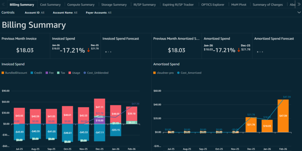Switch to the Cost Summary tab
The image size is (302, 151).
click(x=50, y=5)
